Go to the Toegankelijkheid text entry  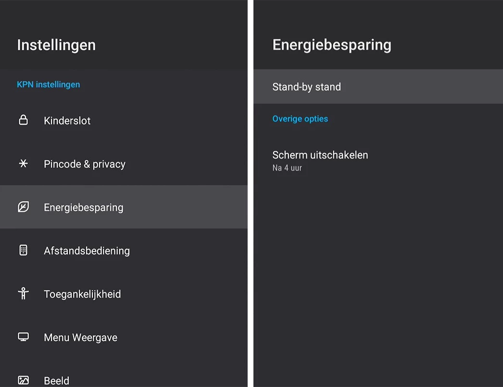(x=82, y=294)
